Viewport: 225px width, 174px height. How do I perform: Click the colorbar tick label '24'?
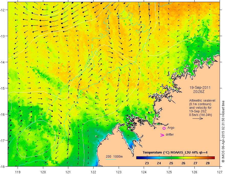pos(159,163)
